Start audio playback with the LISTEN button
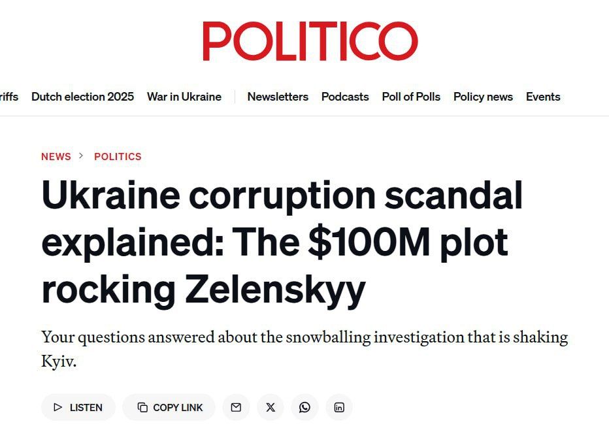The height and width of the screenshot is (432, 609). 78,407
